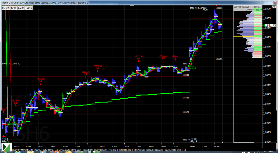Switch to the 1.25r range button
This screenshot has width=278, height=153.
pyautogui.click(x=21, y=8)
